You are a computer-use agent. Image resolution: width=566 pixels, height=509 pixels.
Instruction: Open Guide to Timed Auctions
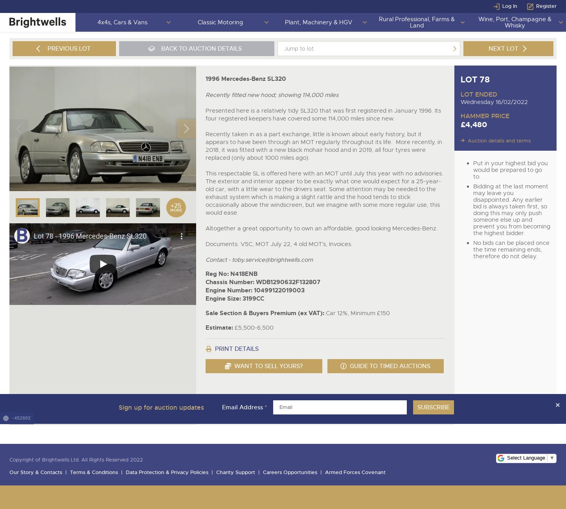click(386, 366)
